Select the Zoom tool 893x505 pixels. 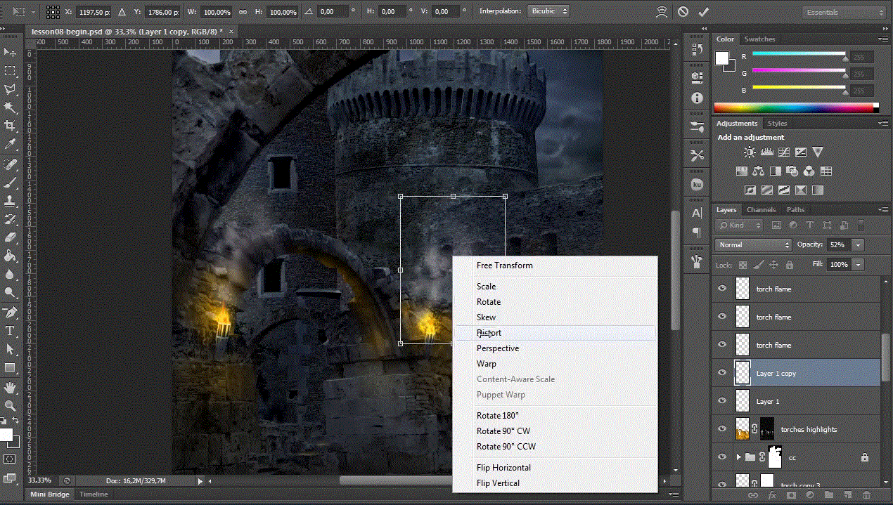(x=10, y=405)
